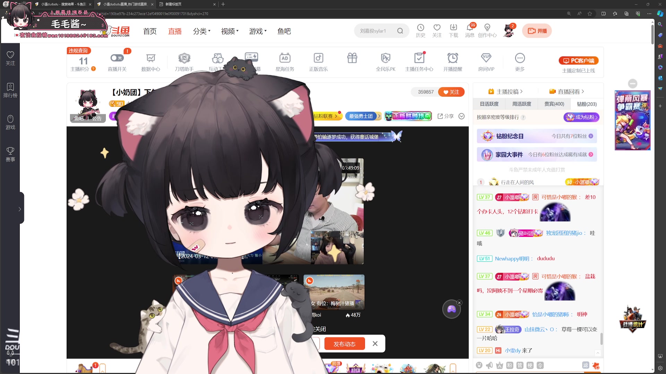Open the 全民乐PK icon
The height and width of the screenshot is (374, 666).
pos(385,58)
